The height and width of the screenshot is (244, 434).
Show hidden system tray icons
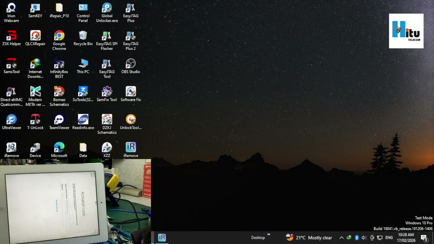tap(341, 238)
